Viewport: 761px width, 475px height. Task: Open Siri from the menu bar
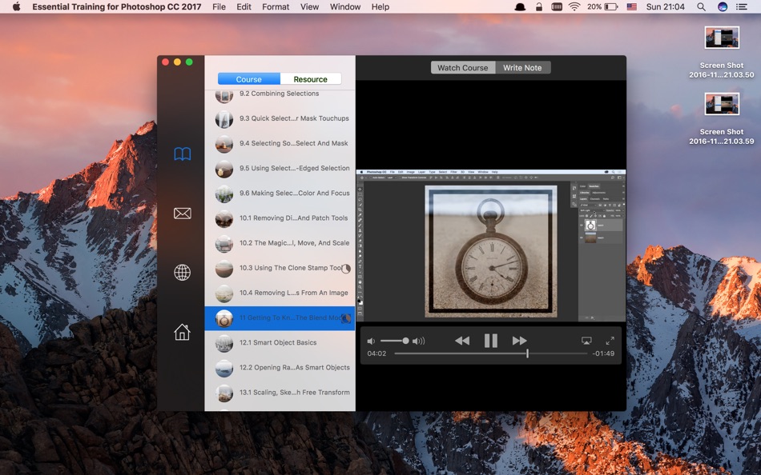(x=723, y=6)
